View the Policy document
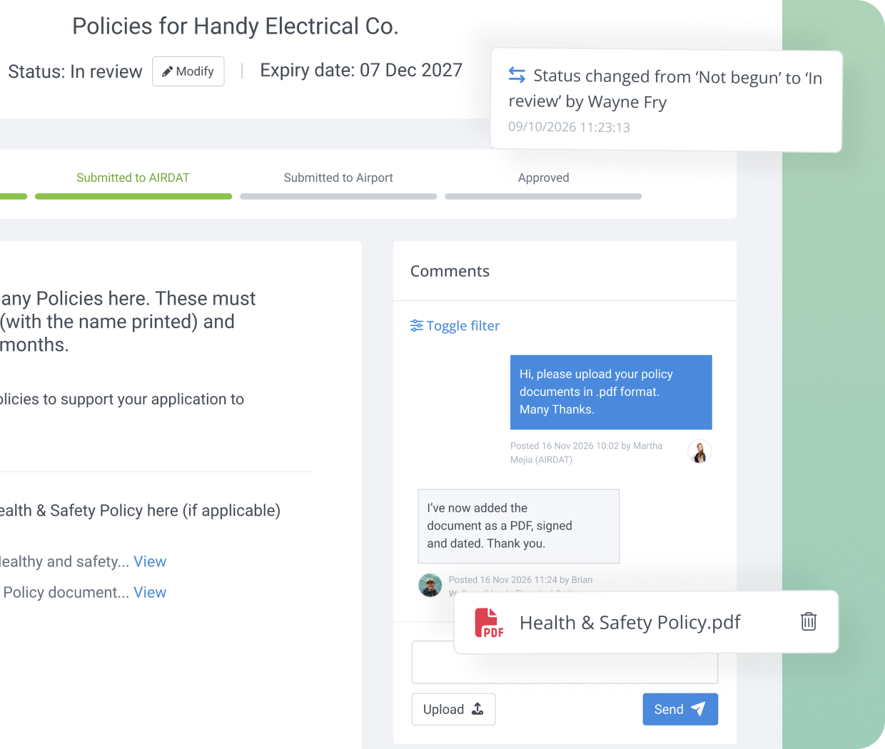Viewport: 885px width, 749px height. tap(150, 592)
